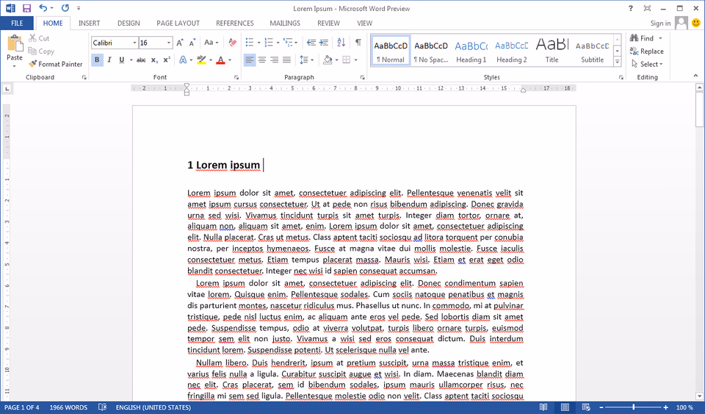This screenshot has height=414, width=705.
Task: Apply the Heading 1 style
Action: click(471, 51)
